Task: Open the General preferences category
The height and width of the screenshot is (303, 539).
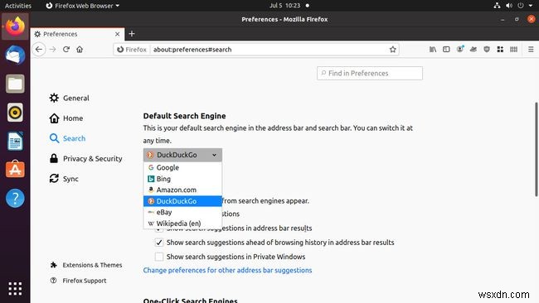Action: 69,99
